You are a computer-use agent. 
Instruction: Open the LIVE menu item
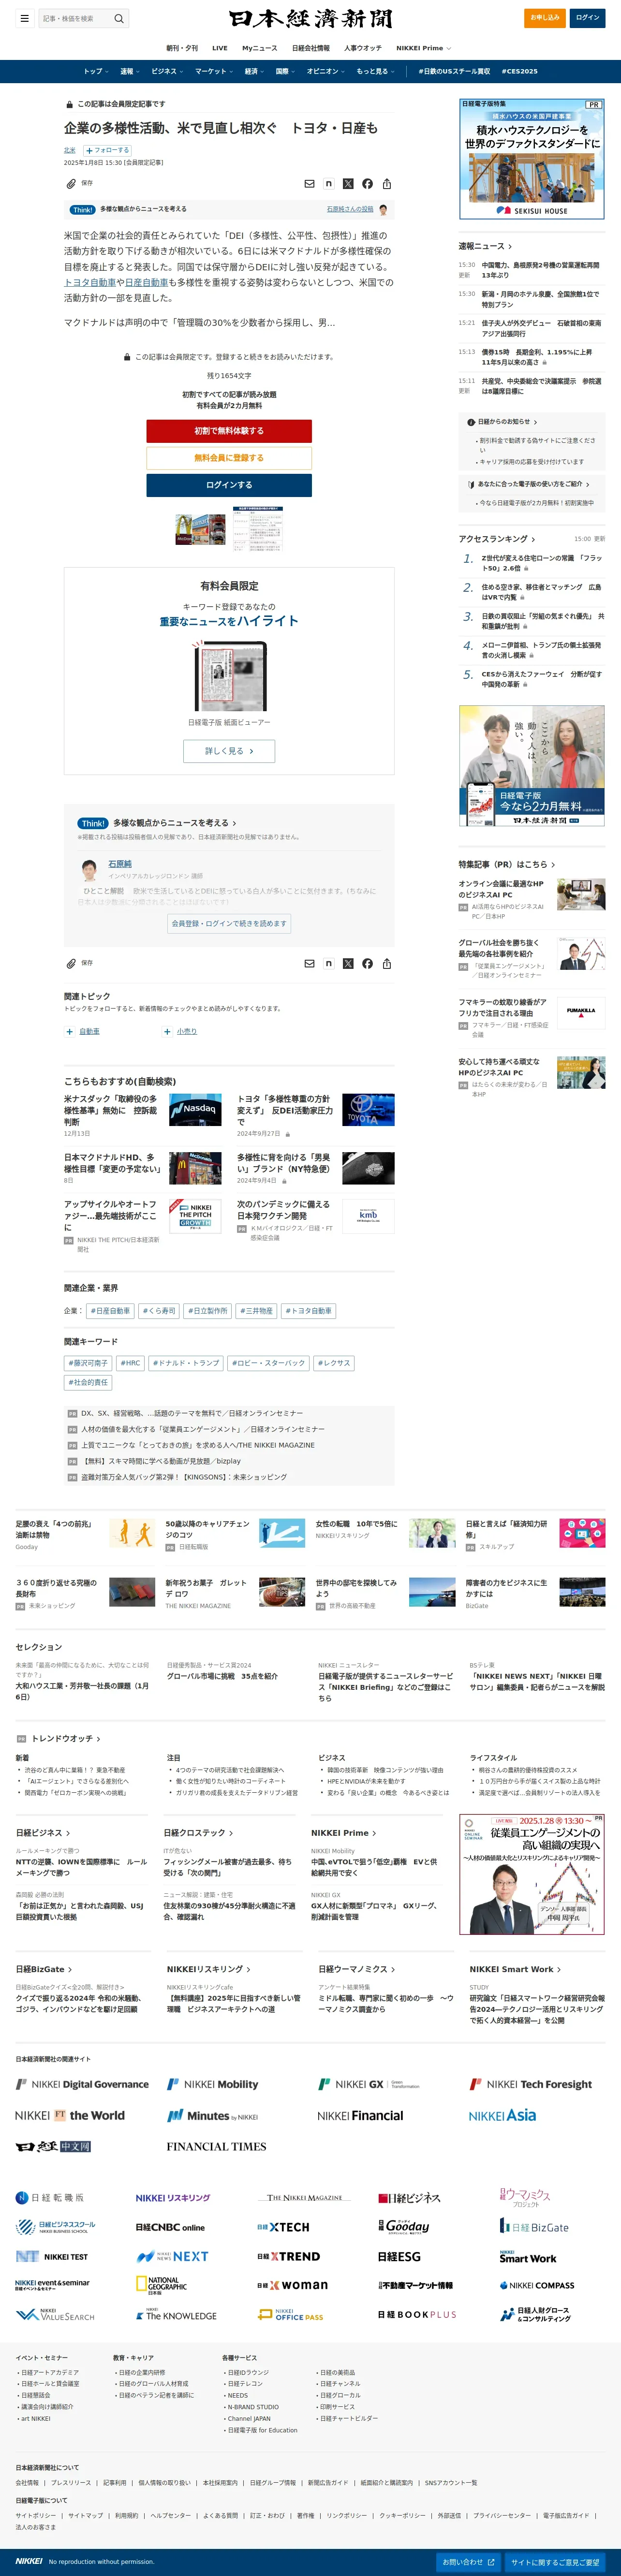pos(220,48)
